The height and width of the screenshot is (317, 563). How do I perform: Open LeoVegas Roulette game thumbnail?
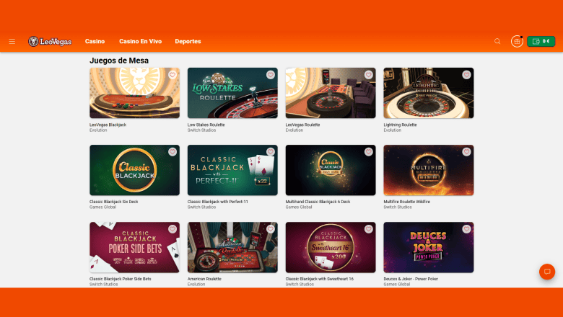[331, 93]
